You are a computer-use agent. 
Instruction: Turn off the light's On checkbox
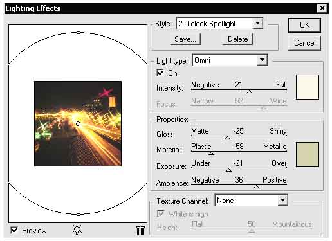(x=160, y=73)
